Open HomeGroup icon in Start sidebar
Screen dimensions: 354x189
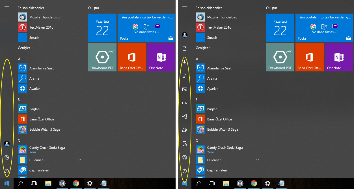[185, 116]
